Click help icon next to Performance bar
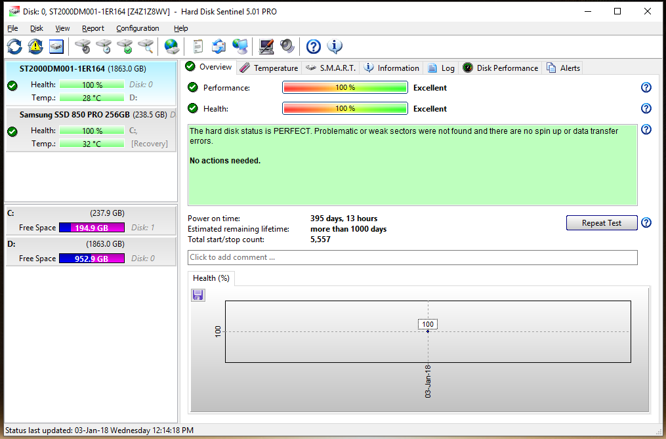This screenshot has width=666, height=439. click(x=646, y=88)
